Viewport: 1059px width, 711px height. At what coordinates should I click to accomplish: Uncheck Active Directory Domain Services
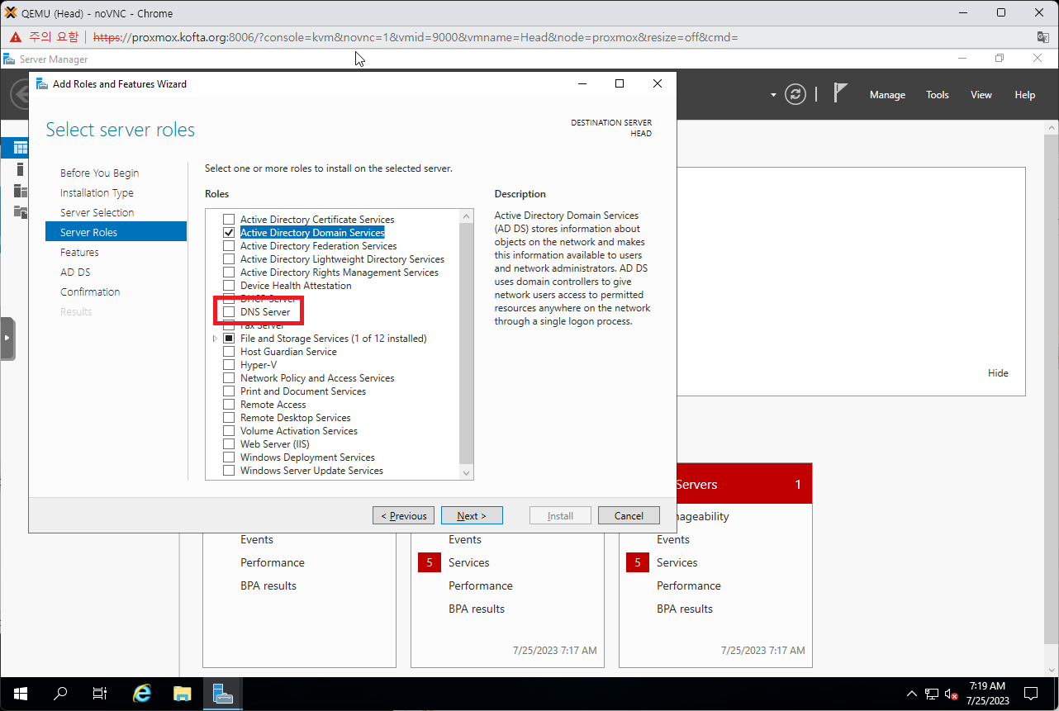pyautogui.click(x=229, y=232)
